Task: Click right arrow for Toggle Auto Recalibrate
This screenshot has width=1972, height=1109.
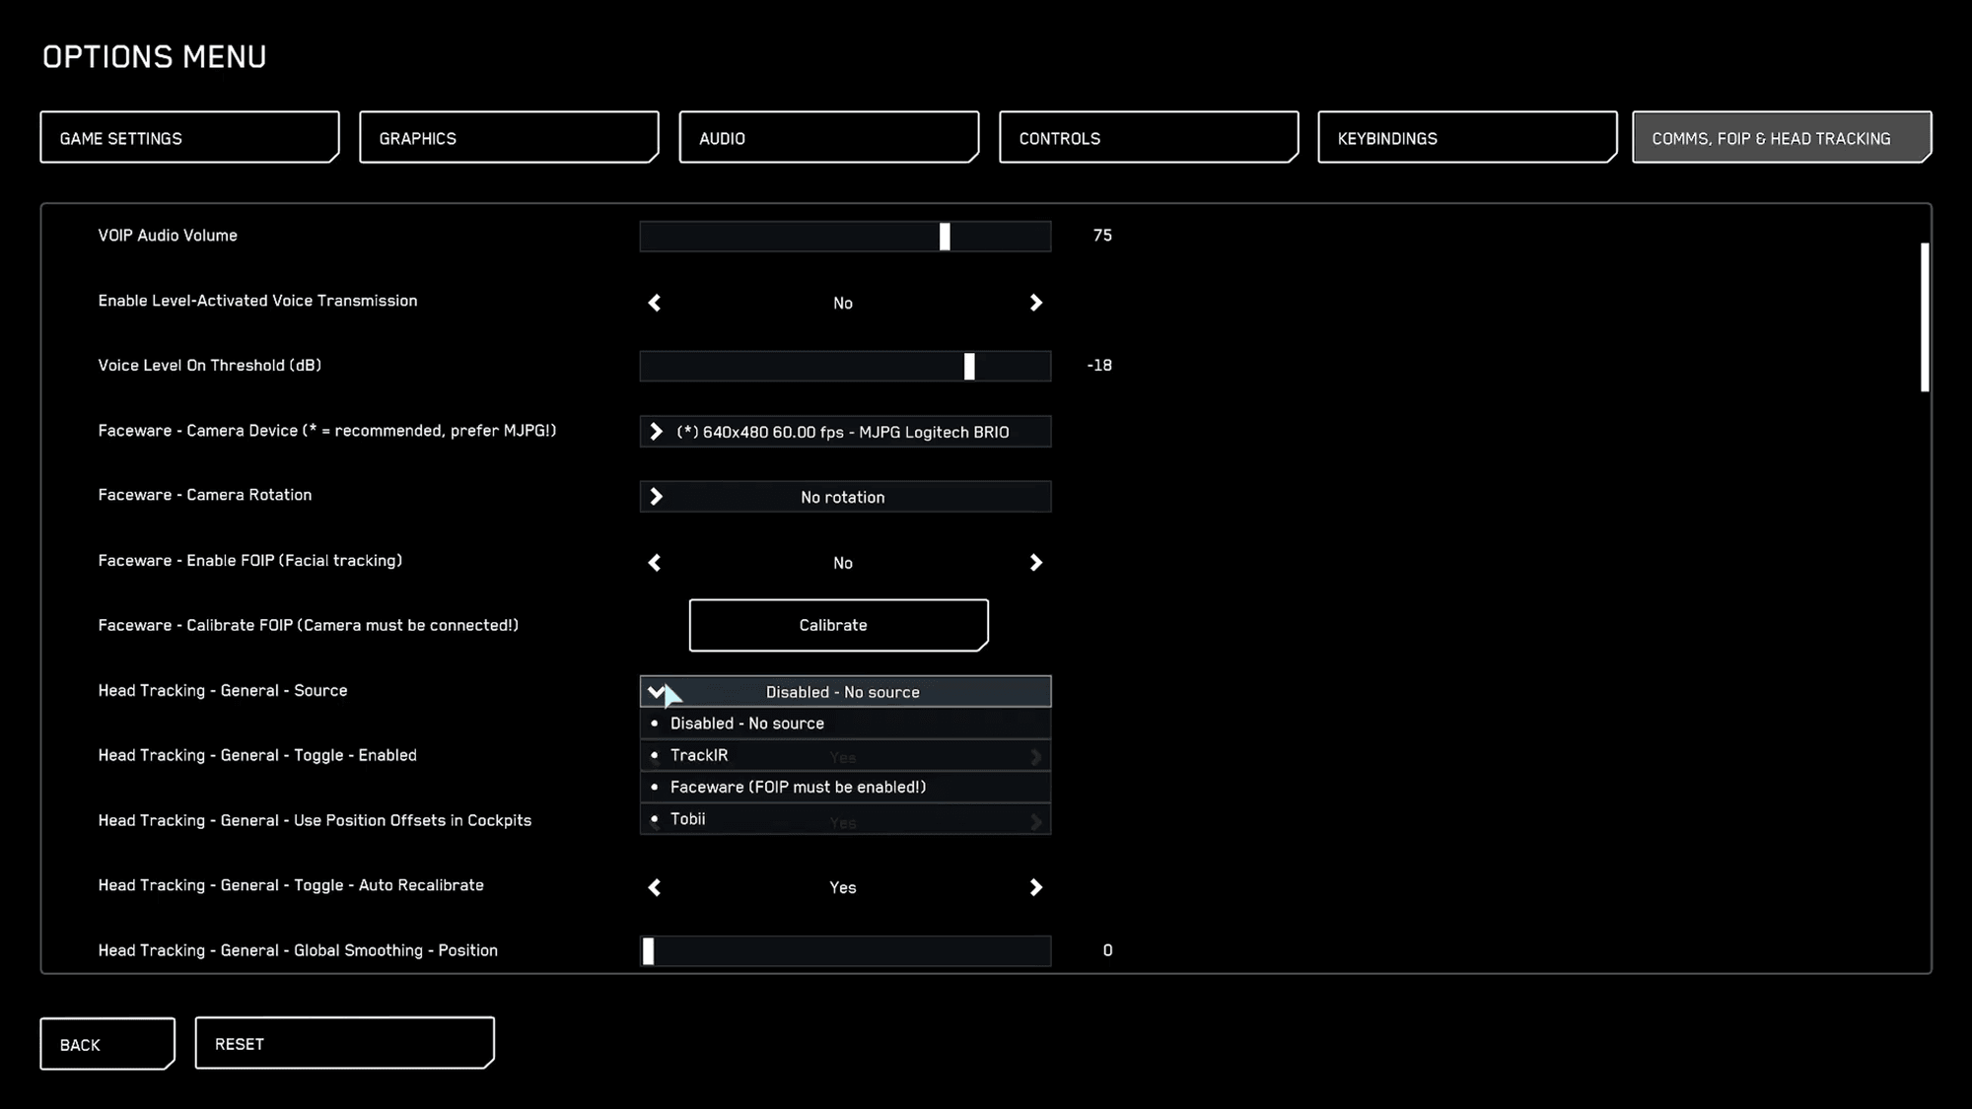Action: pos(1035,887)
